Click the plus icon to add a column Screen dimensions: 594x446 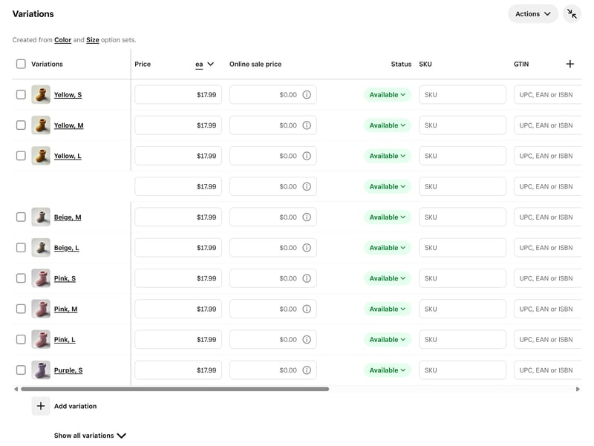pos(569,64)
